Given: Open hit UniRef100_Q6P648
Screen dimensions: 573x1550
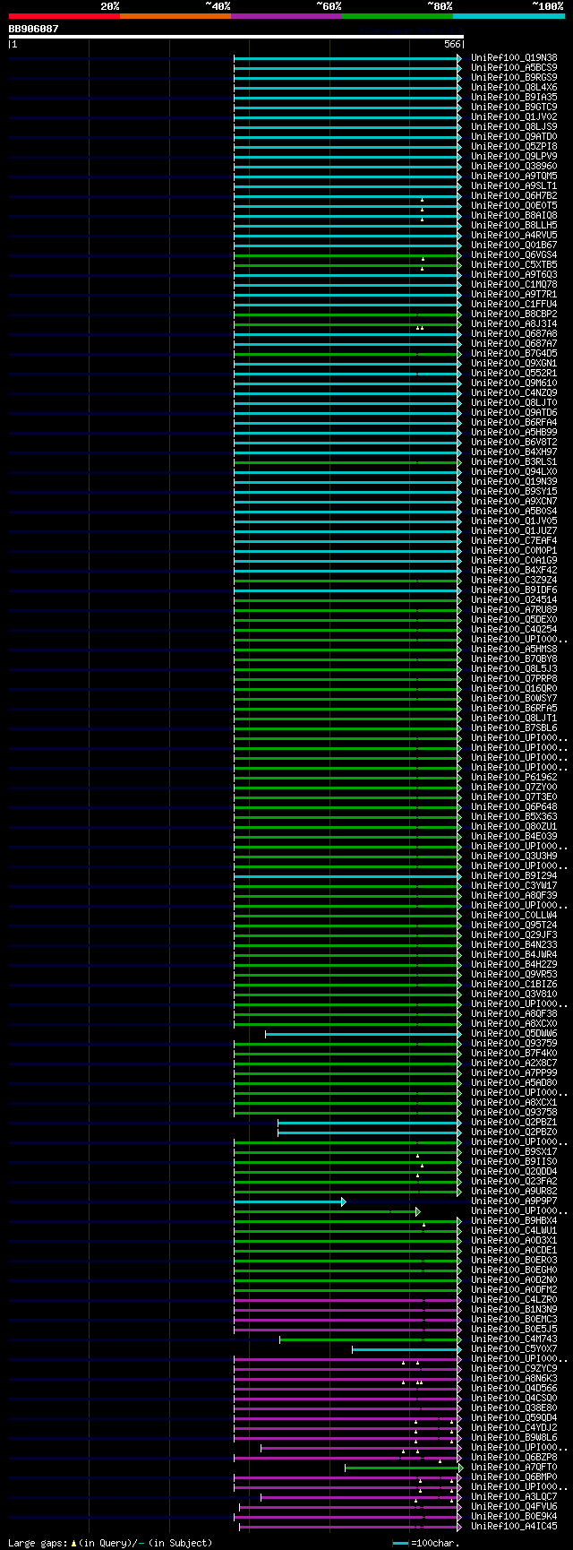Looking at the screenshot, I should pyautogui.click(x=514, y=806).
